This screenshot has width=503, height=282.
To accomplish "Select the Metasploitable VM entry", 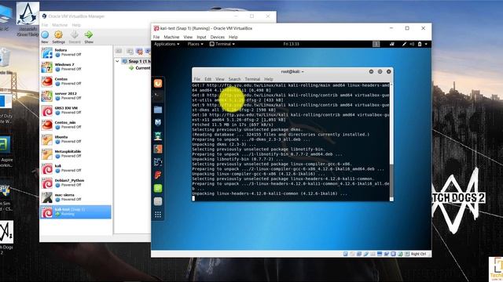I will point(75,154).
